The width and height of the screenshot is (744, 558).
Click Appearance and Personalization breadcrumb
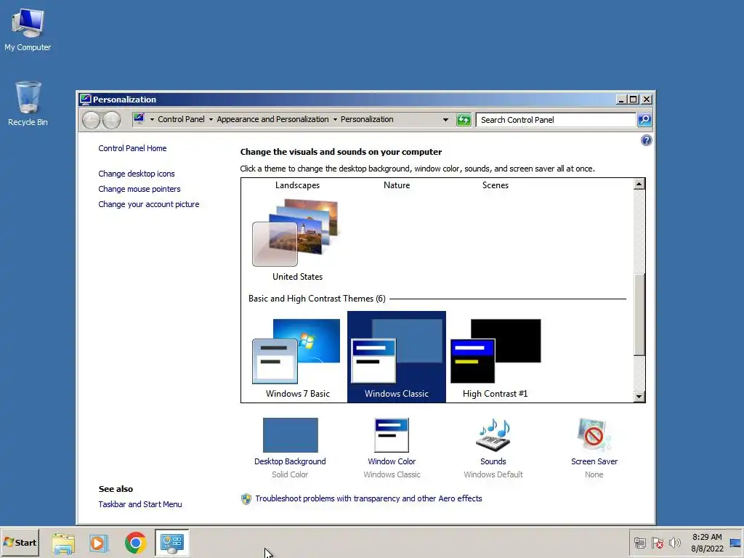[273, 120]
